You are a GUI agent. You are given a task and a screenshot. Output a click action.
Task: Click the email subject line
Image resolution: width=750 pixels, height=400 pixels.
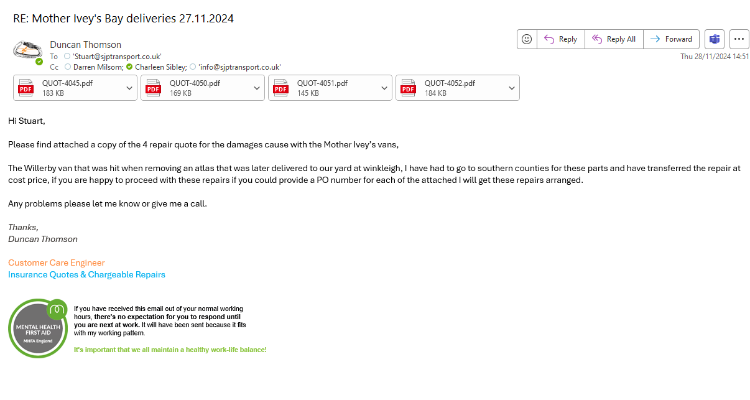[x=123, y=18]
